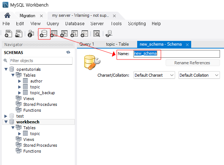This screenshot has height=165, width=224.
Task: Click the topic_backup table icon
Action: pyautogui.click(x=25, y=93)
